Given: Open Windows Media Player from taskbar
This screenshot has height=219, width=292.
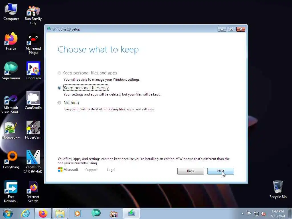Looking at the screenshot, I should (x=78, y=213).
